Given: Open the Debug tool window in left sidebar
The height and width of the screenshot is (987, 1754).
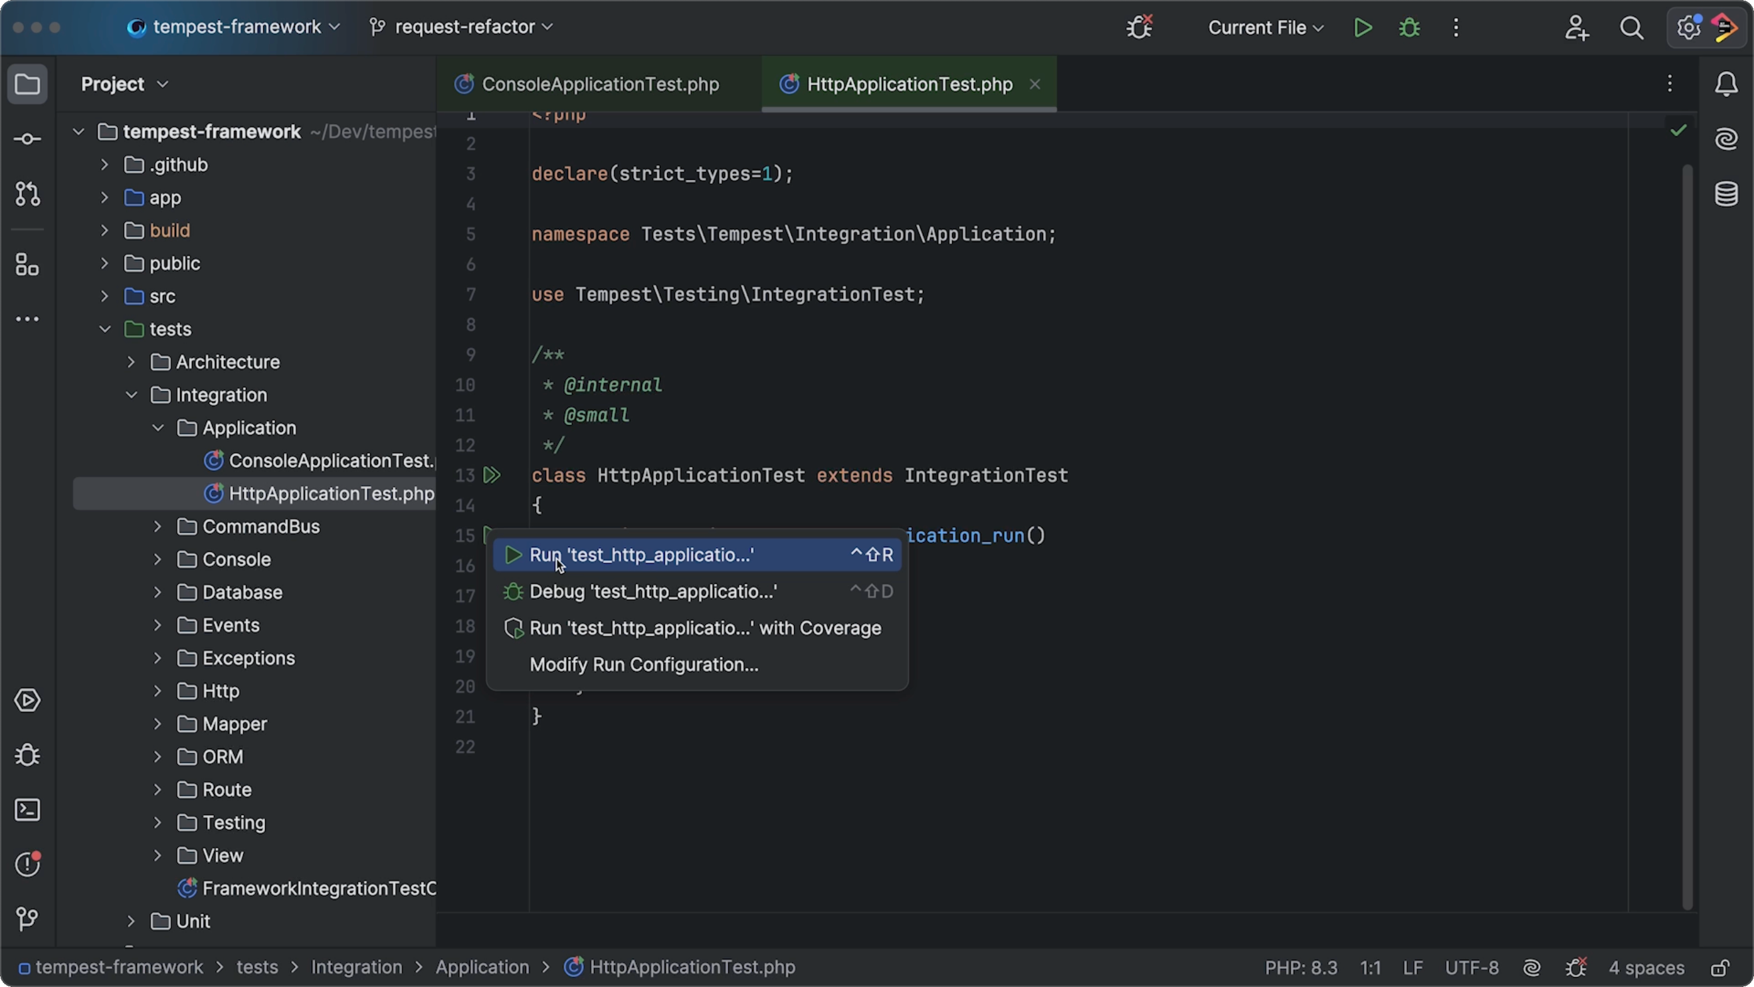Looking at the screenshot, I should coord(27,755).
